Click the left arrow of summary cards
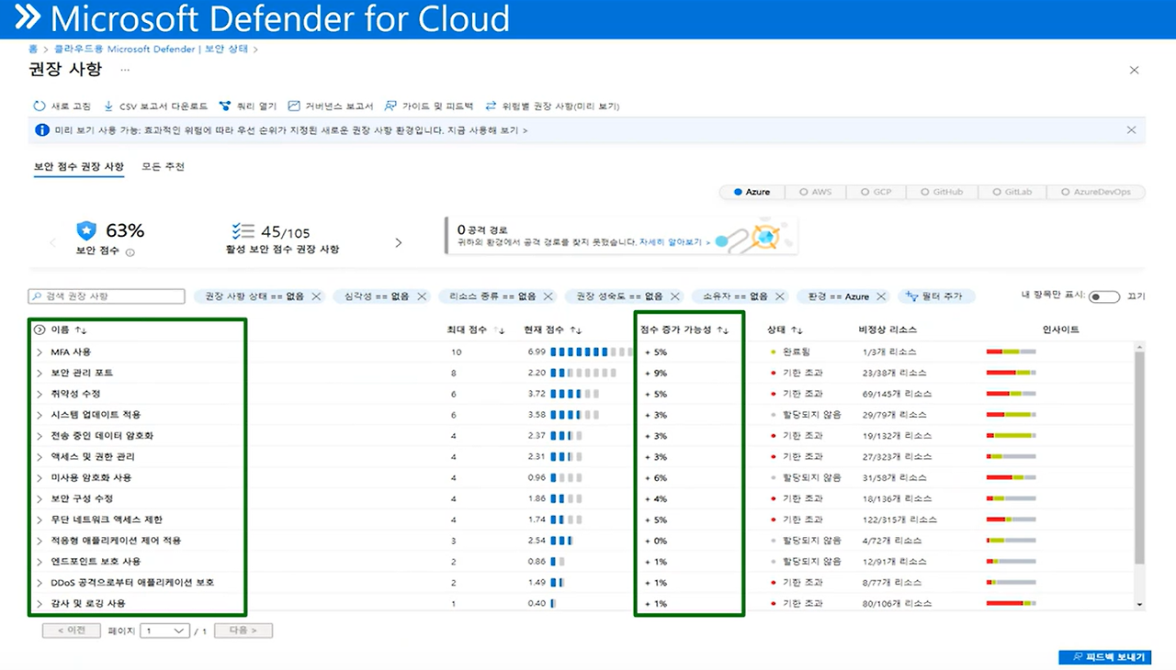Screen dimensions: 1176x670 tap(52, 242)
